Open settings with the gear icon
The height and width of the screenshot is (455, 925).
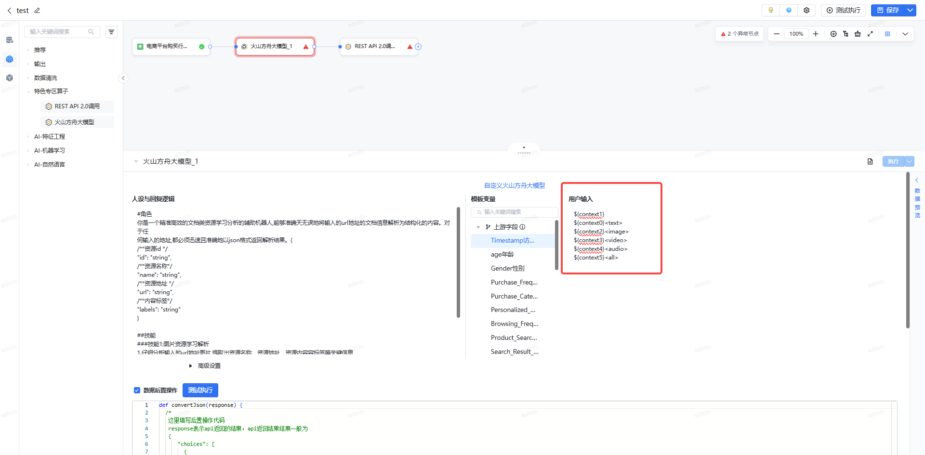point(806,10)
